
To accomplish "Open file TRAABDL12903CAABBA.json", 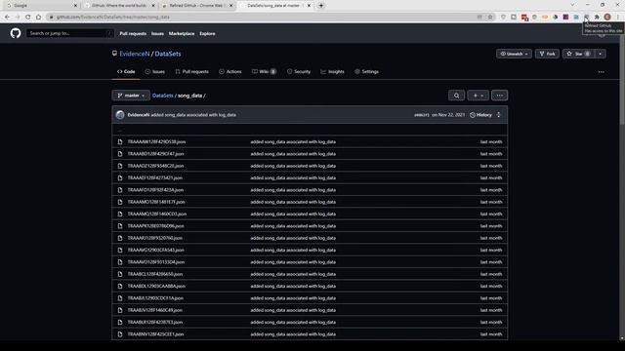I will click(x=156, y=286).
